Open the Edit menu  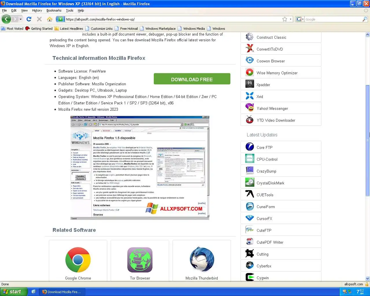[14, 10]
